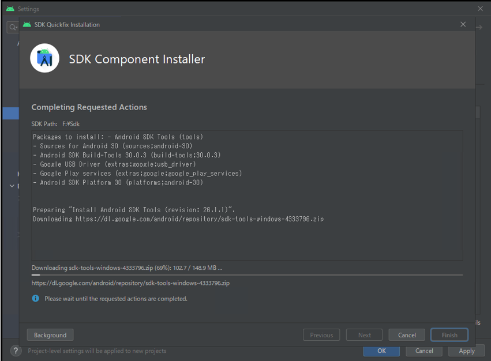Click Cancel in the Settings window
Image resolution: width=491 pixels, height=361 pixels.
pos(424,351)
